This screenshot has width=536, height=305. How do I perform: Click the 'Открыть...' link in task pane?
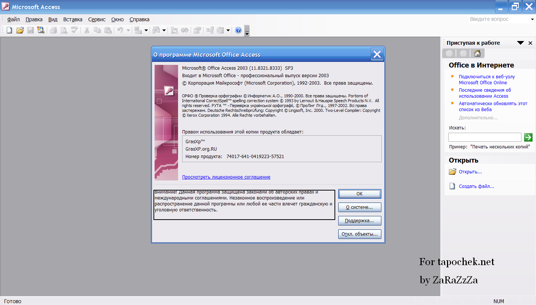tap(470, 172)
